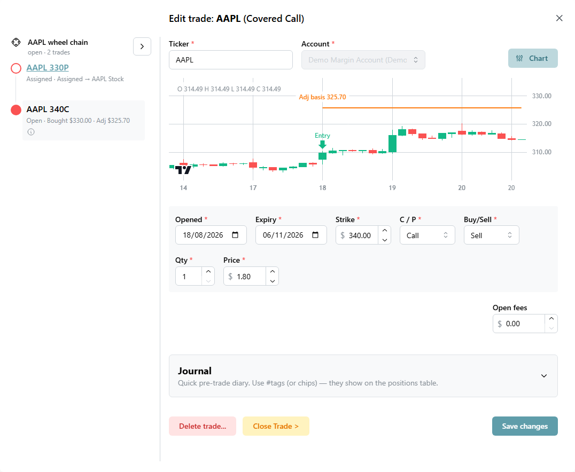Click the AAPL wheel chain icon
The height and width of the screenshot is (472, 575).
[16, 42]
